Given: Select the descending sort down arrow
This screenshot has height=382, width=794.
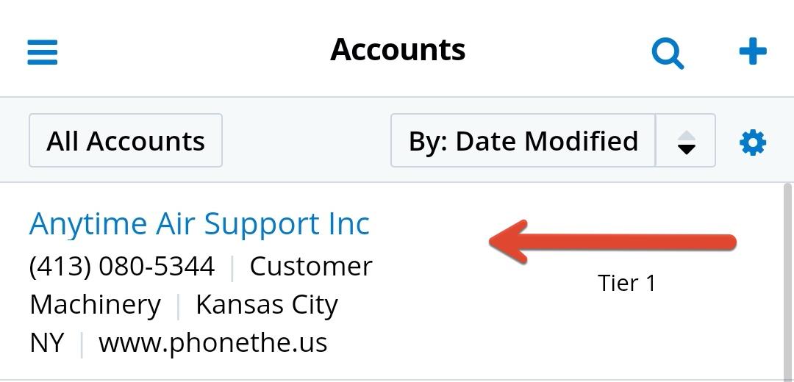Looking at the screenshot, I should click(x=686, y=149).
